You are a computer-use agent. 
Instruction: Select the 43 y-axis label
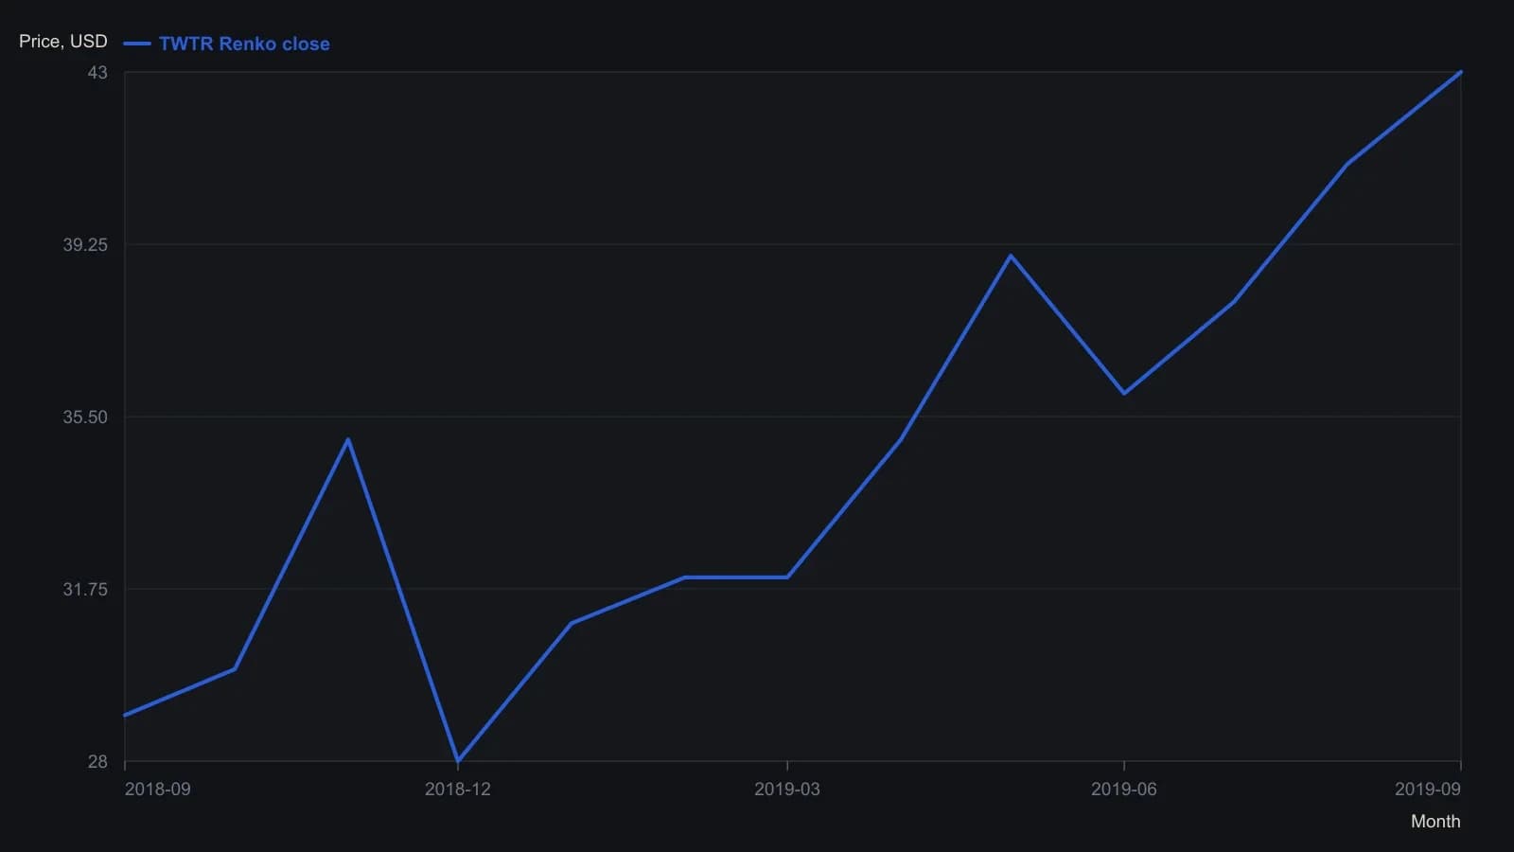(97, 72)
